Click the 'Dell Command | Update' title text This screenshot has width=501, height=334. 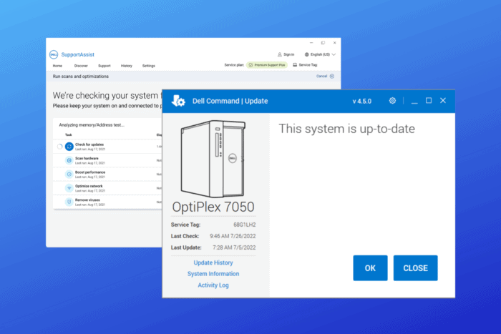[x=230, y=102]
